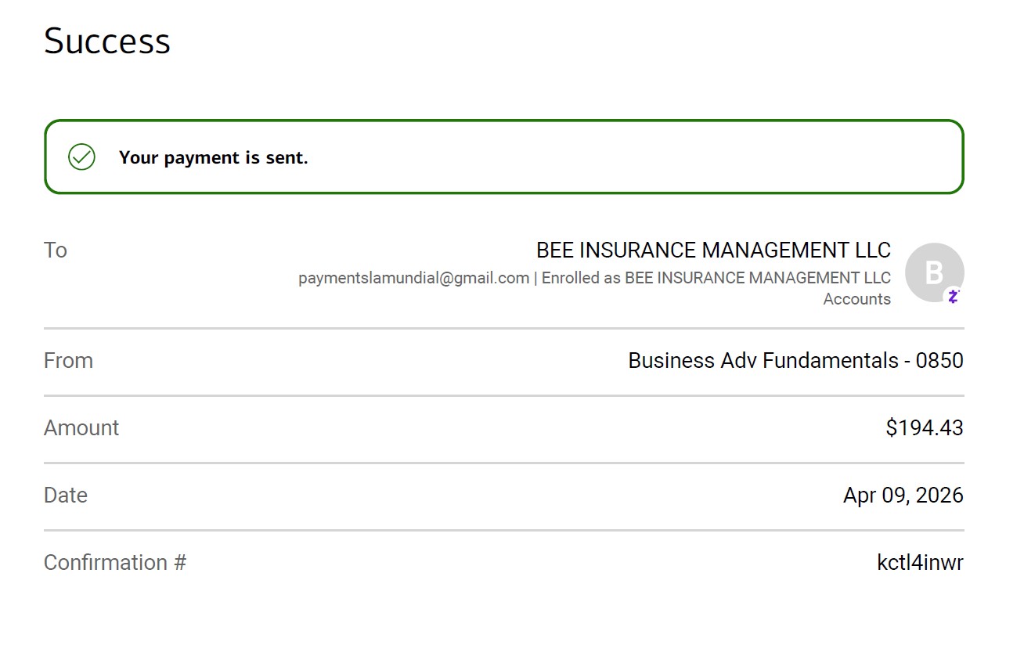The width and height of the screenshot is (1024, 656).
Task: Select the 'Your payment is sent.' message
Action: (x=213, y=157)
